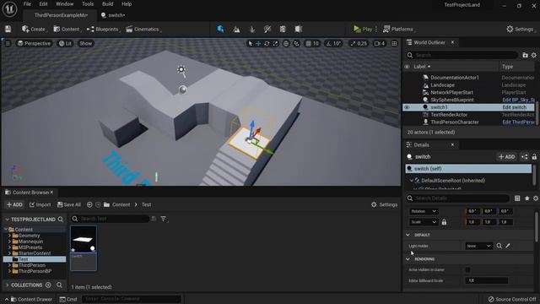Open content browser filter icon
The width and height of the screenshot is (540, 304).
coord(164,219)
